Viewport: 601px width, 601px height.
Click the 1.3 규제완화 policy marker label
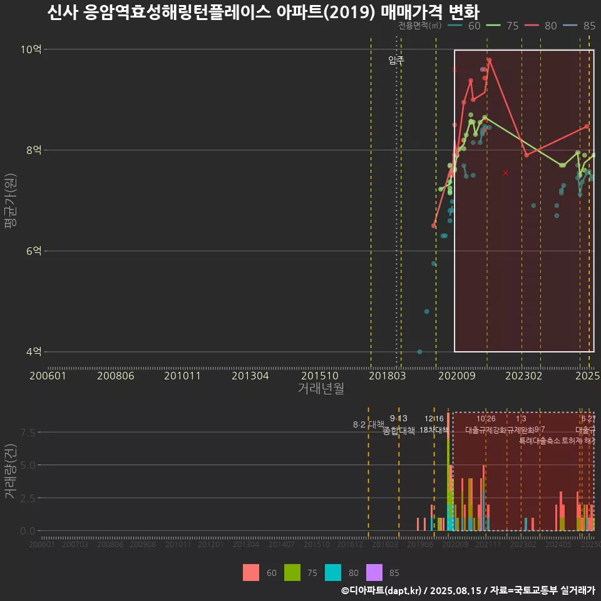(521, 424)
